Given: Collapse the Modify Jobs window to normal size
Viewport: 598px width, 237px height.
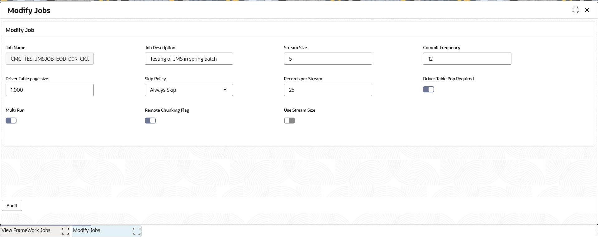Looking at the screenshot, I should [x=576, y=10].
